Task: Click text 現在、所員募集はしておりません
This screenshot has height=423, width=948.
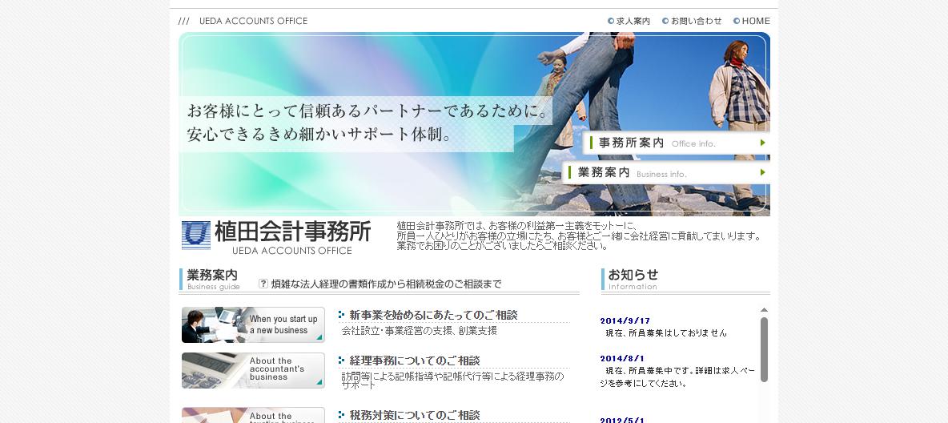Action: pos(666,332)
